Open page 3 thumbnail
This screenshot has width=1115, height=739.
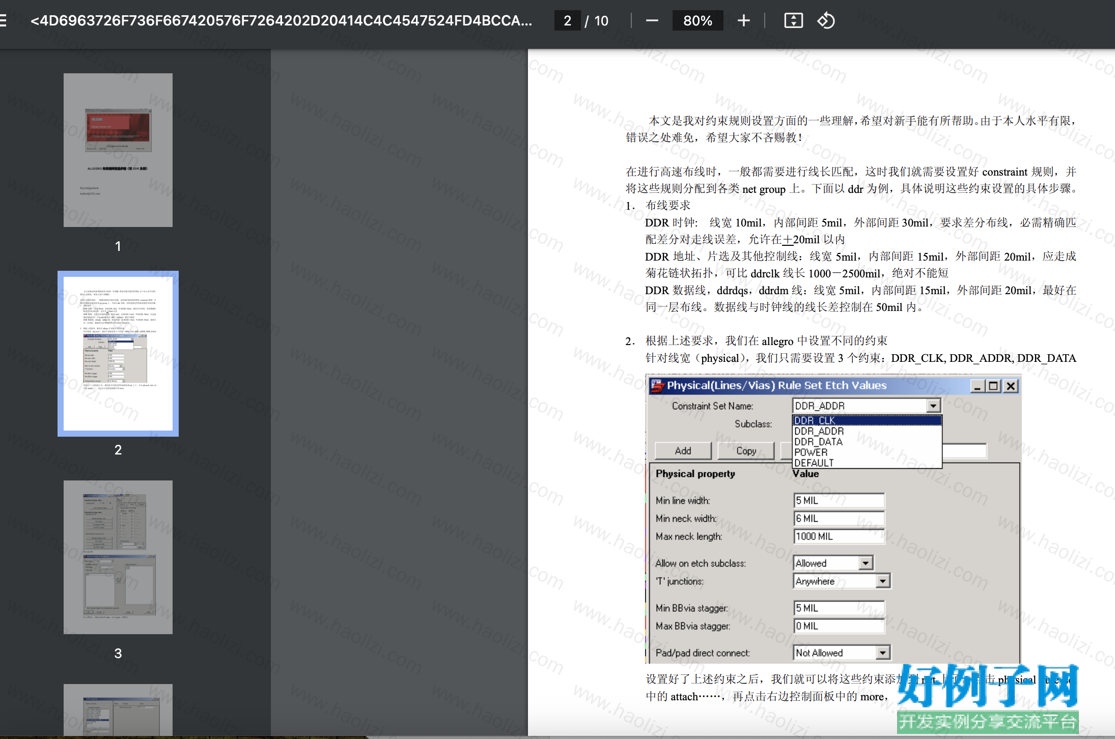point(118,557)
